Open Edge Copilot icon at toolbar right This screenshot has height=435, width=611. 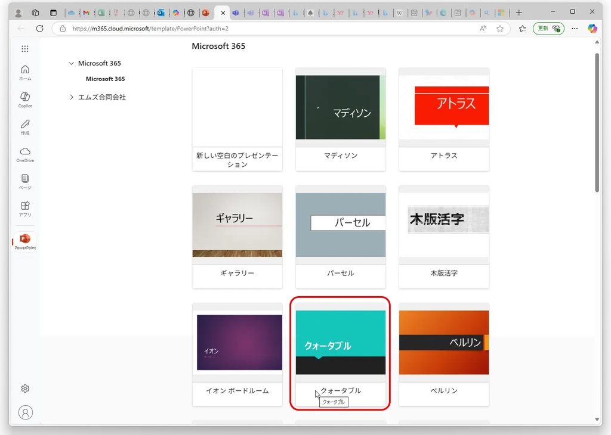pos(593,29)
